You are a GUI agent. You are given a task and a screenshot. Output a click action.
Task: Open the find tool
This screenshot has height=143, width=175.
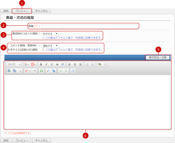(x=48, y=71)
